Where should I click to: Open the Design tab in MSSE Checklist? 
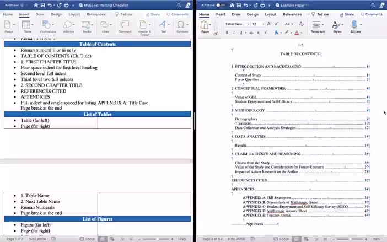pyautogui.click(x=56, y=14)
